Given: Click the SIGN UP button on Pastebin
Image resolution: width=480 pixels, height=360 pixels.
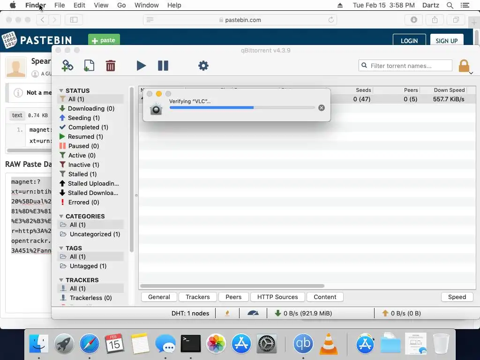Looking at the screenshot, I should (x=447, y=41).
